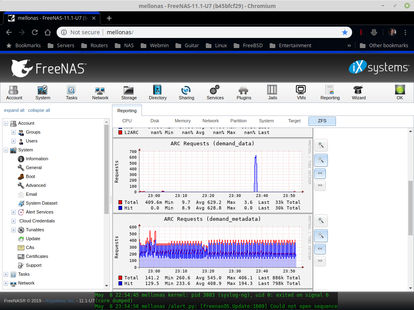414x310 pixels.
Task: Select the ZFS reporting tab
Action: click(322, 121)
